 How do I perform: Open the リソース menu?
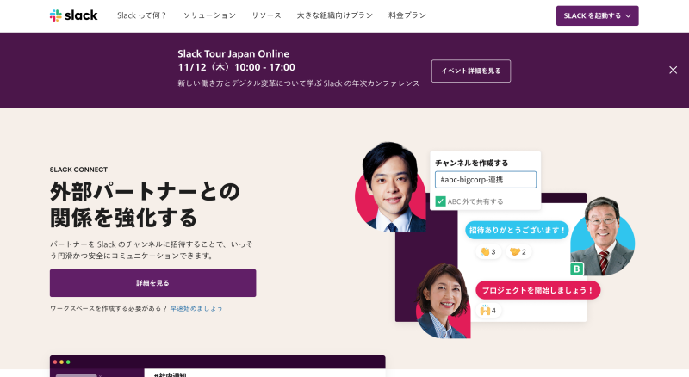(x=266, y=15)
